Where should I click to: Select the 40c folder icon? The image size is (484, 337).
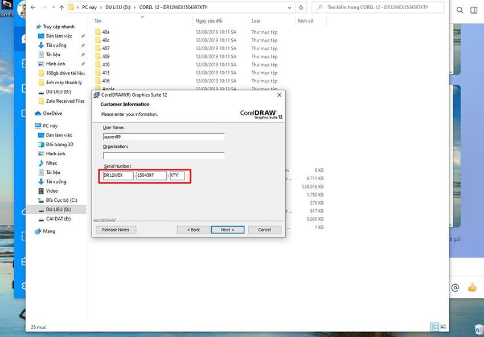[x=98, y=40]
